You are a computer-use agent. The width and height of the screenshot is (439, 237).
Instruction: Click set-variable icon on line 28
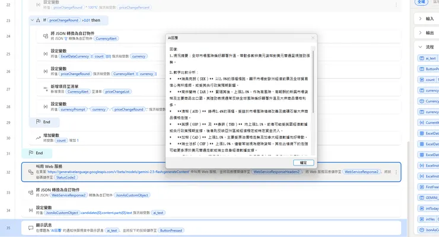[45, 106]
